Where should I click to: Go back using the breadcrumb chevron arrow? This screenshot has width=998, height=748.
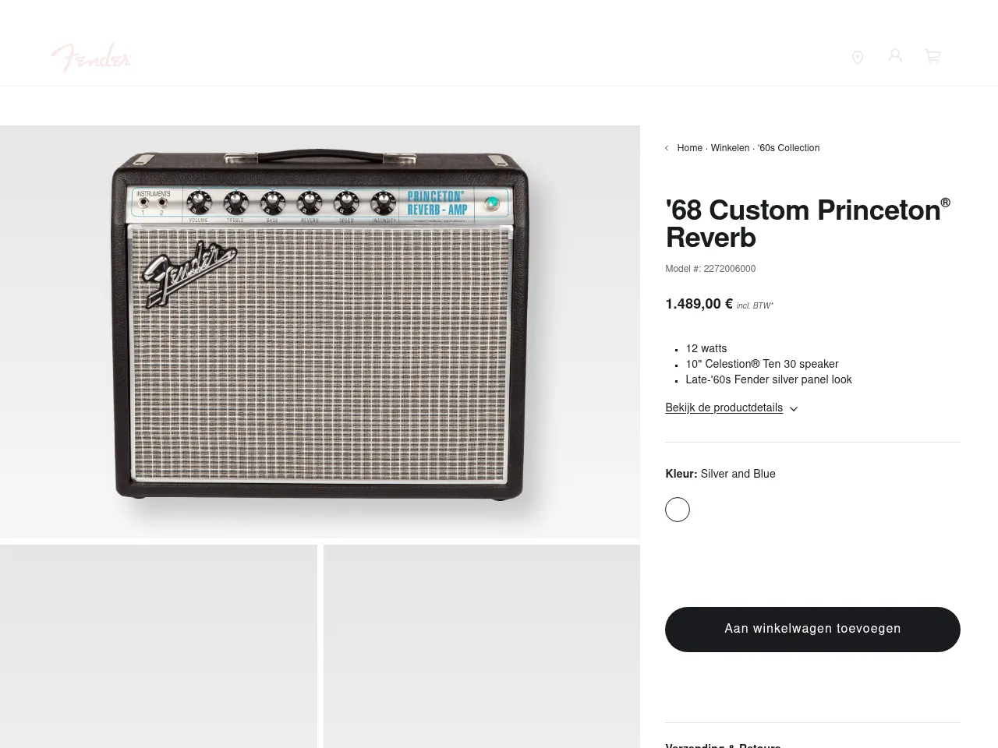point(667,148)
